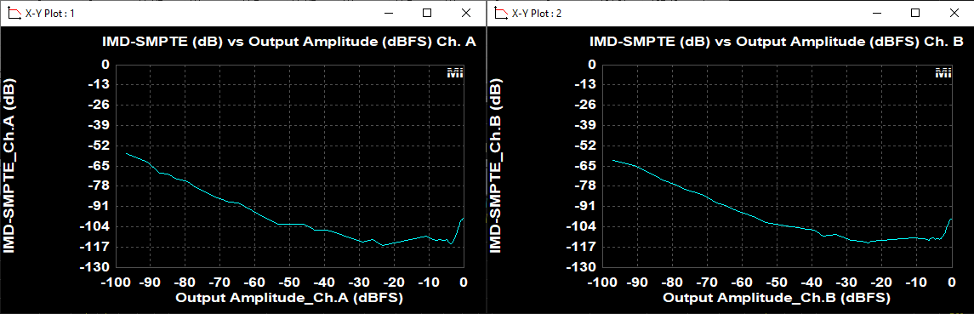
Task: Click the X-Y Plot 1 window title icon
Action: 14,13
